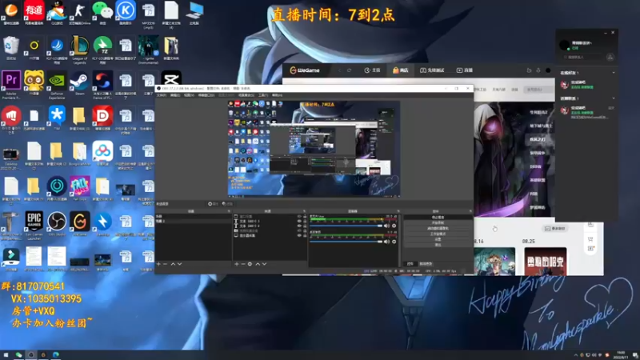640x360 pixels.
Task: Open Epic Games Launcher desktop shortcut
Action: pyautogui.click(x=34, y=225)
